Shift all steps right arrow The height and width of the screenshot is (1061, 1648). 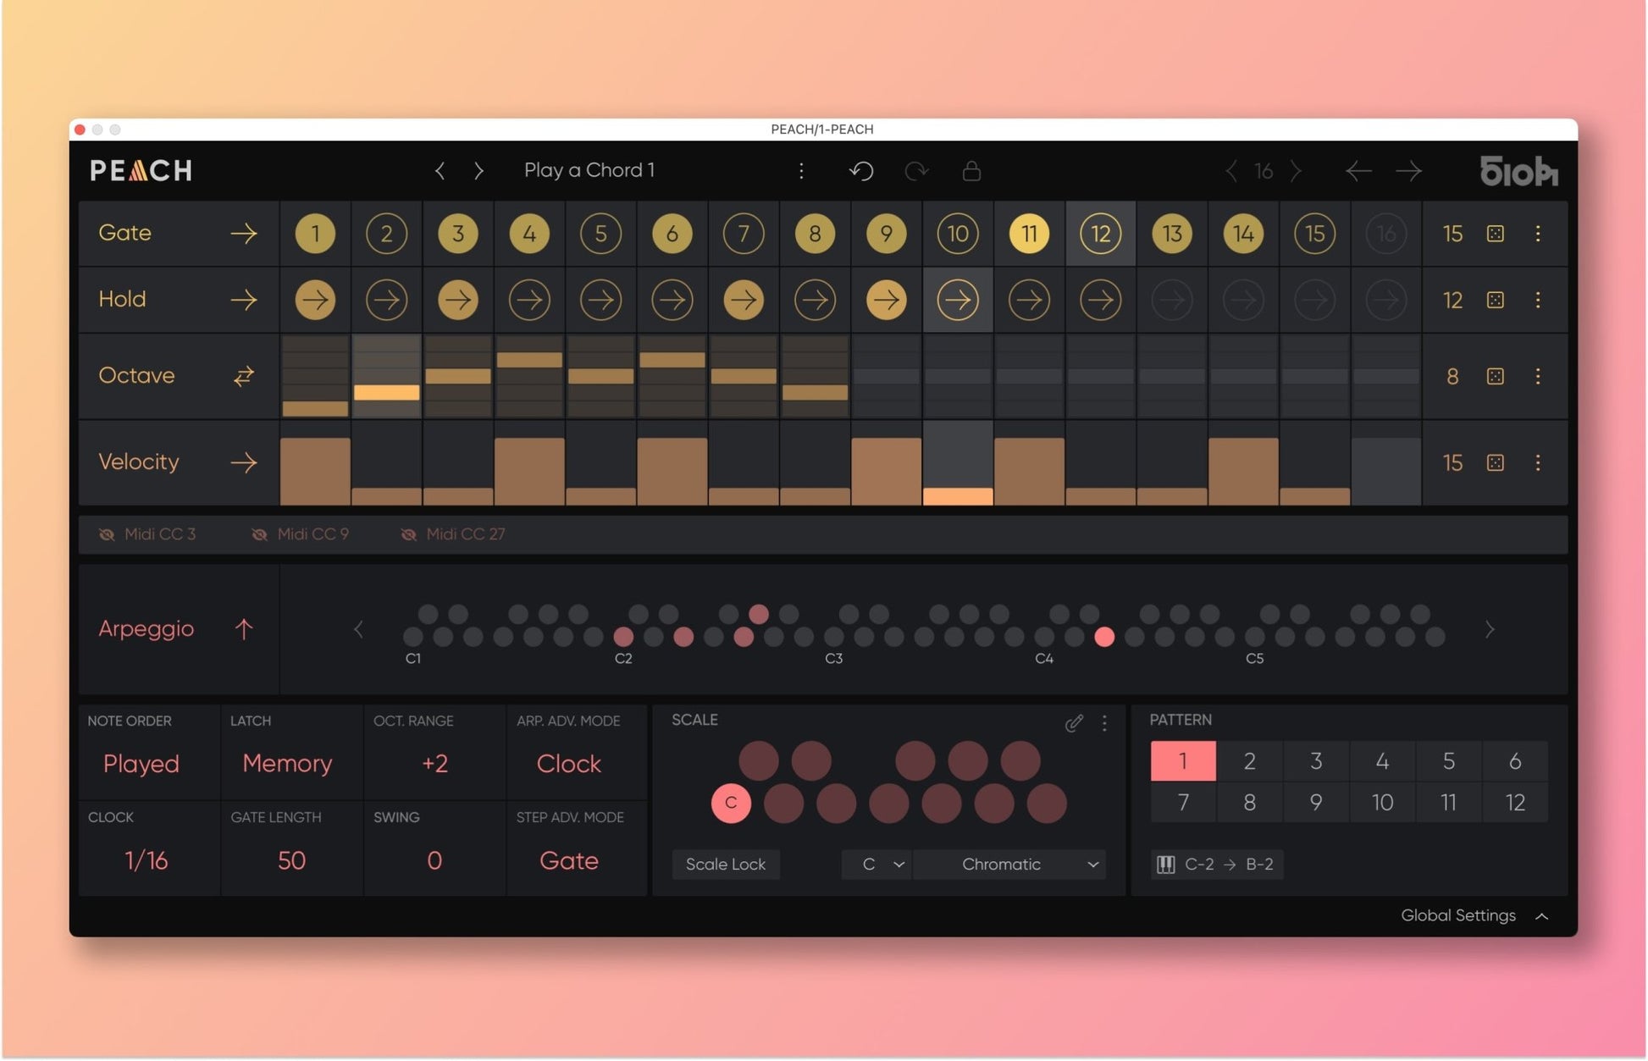pos(1409,171)
